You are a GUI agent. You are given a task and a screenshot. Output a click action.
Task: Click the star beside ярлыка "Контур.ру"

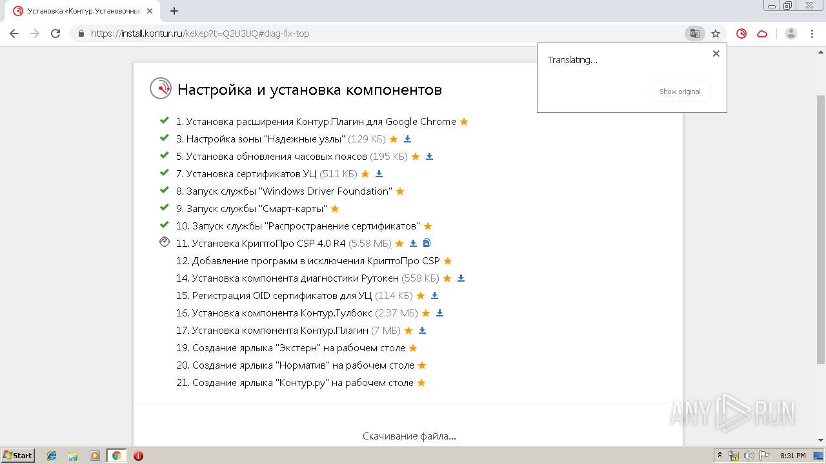pos(421,382)
